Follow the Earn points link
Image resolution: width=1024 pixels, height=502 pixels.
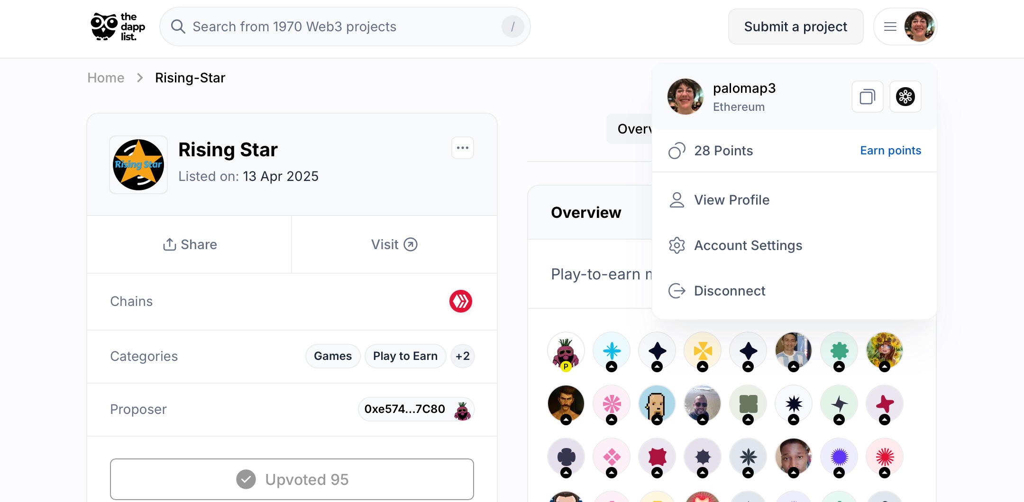(890, 151)
